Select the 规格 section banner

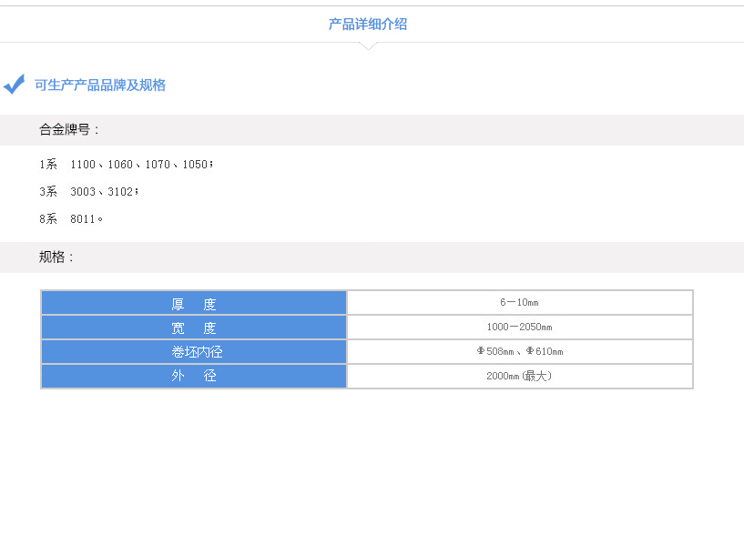tap(373, 257)
